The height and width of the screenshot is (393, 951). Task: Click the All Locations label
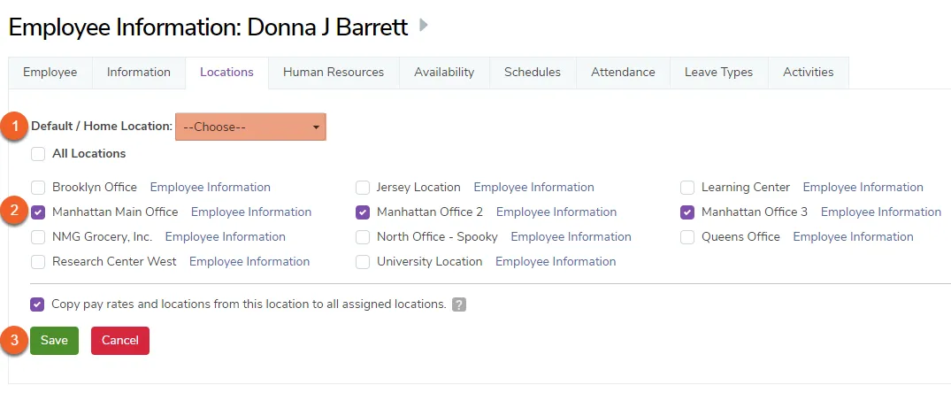pos(89,154)
